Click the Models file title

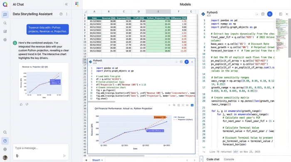coord(185,5)
